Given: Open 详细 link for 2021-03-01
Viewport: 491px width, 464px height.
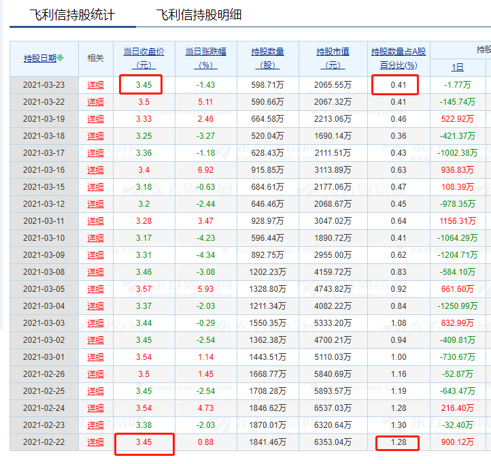Looking at the screenshot, I should pyautogui.click(x=95, y=357).
